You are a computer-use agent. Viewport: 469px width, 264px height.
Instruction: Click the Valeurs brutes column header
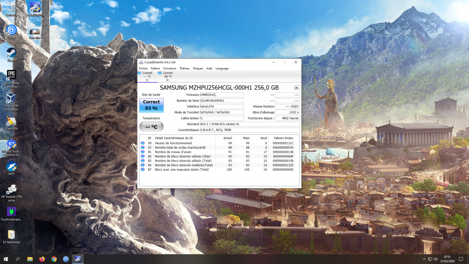pyautogui.click(x=283, y=138)
